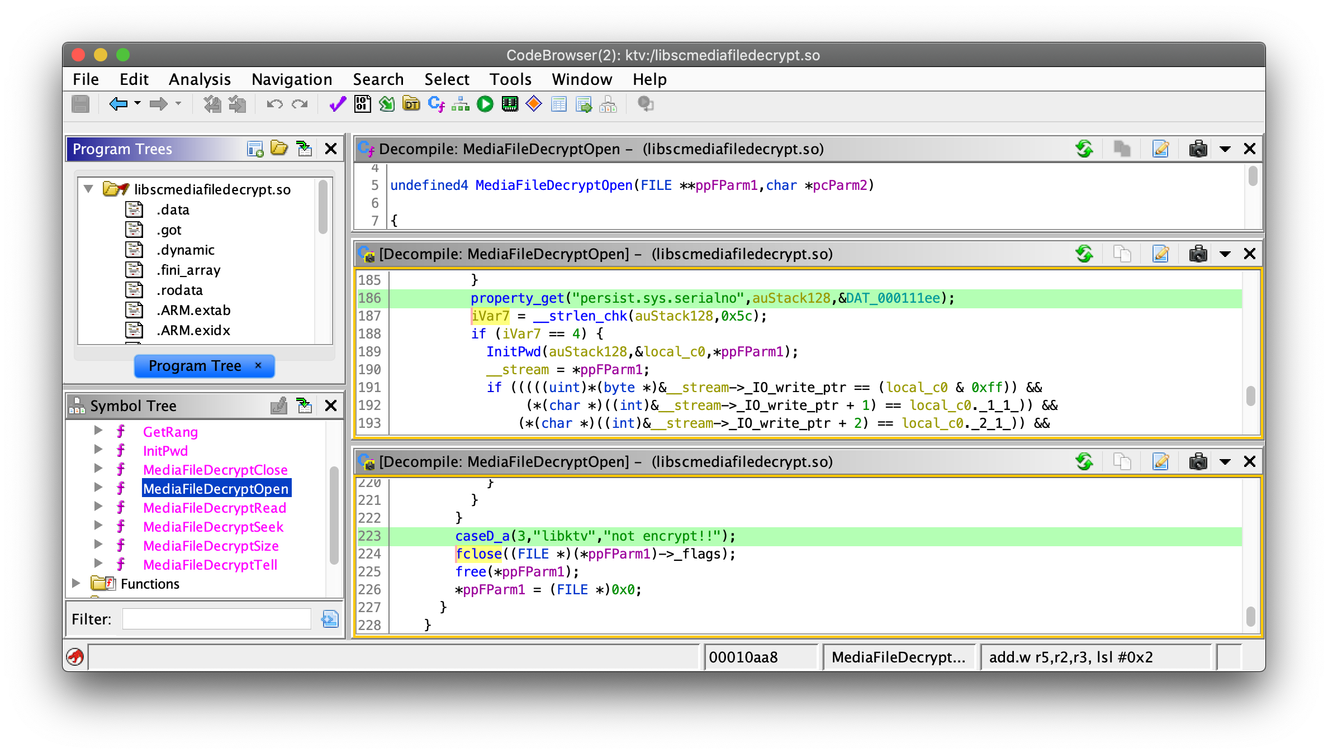Open the Data Type Manager toolbar icon
The image size is (1328, 754).
tap(411, 104)
